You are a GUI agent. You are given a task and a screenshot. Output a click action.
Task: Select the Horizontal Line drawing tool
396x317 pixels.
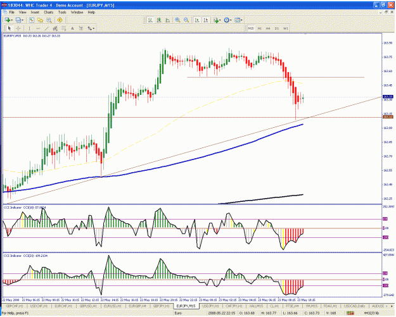(38, 28)
